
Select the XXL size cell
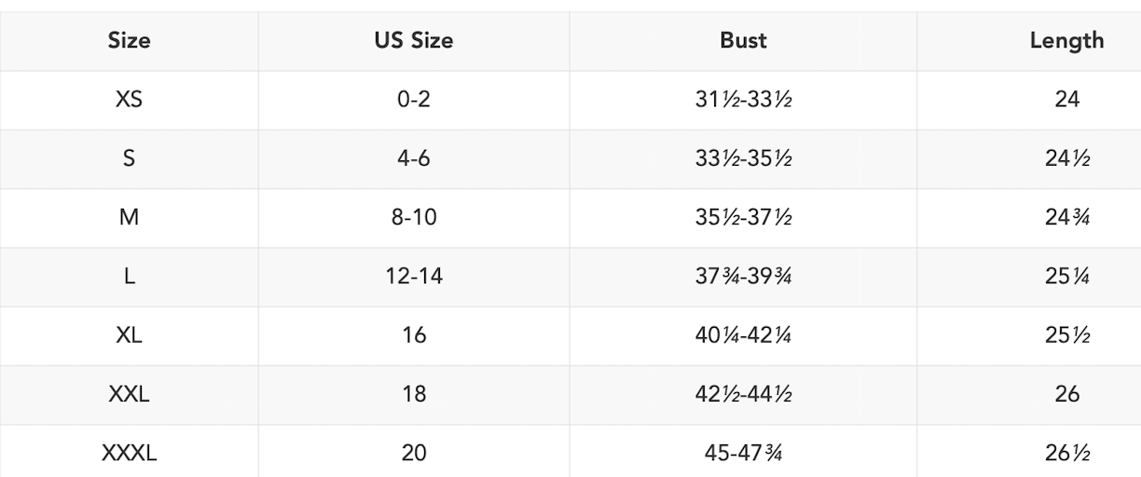pos(129,394)
